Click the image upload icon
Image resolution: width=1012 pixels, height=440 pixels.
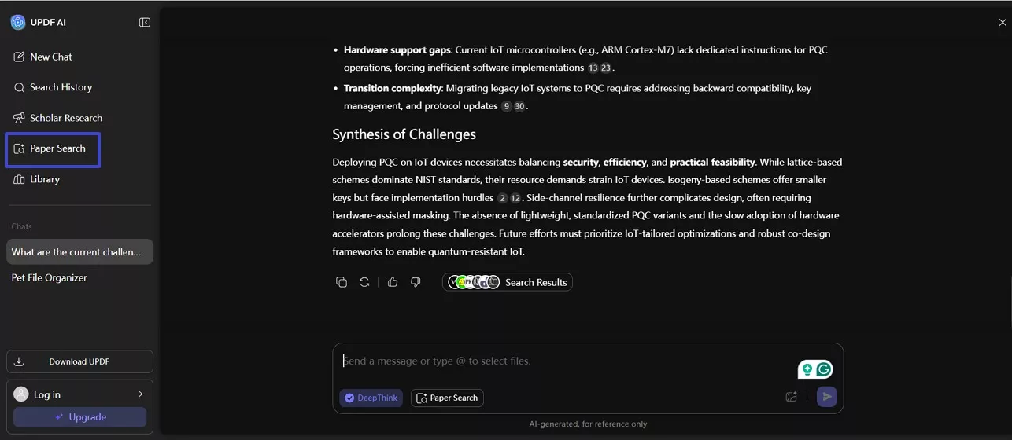(792, 397)
